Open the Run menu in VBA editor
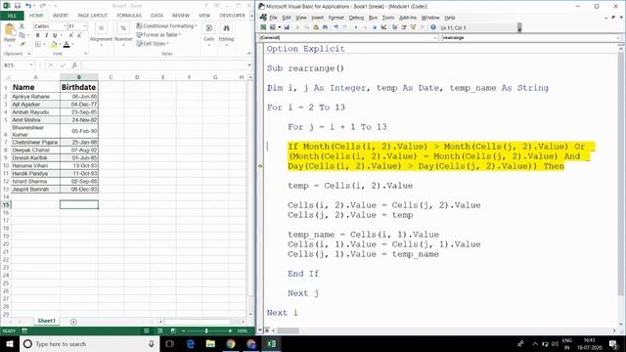Image resolution: width=626 pixels, height=352 pixels. [x=373, y=18]
